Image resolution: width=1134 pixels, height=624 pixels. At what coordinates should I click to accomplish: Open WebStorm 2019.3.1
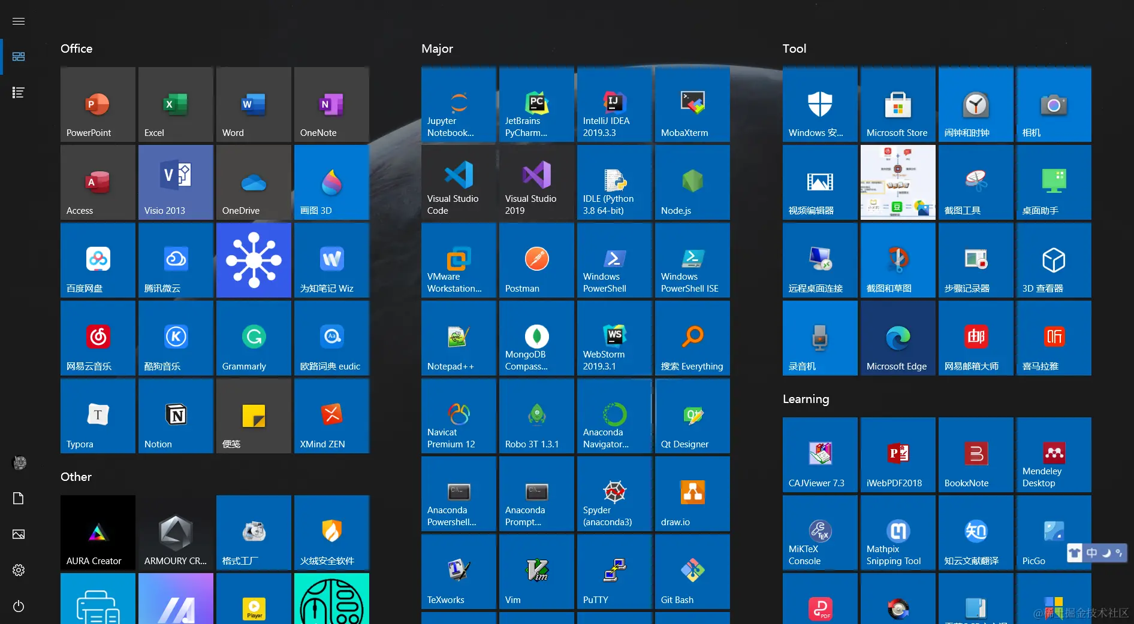coord(614,338)
